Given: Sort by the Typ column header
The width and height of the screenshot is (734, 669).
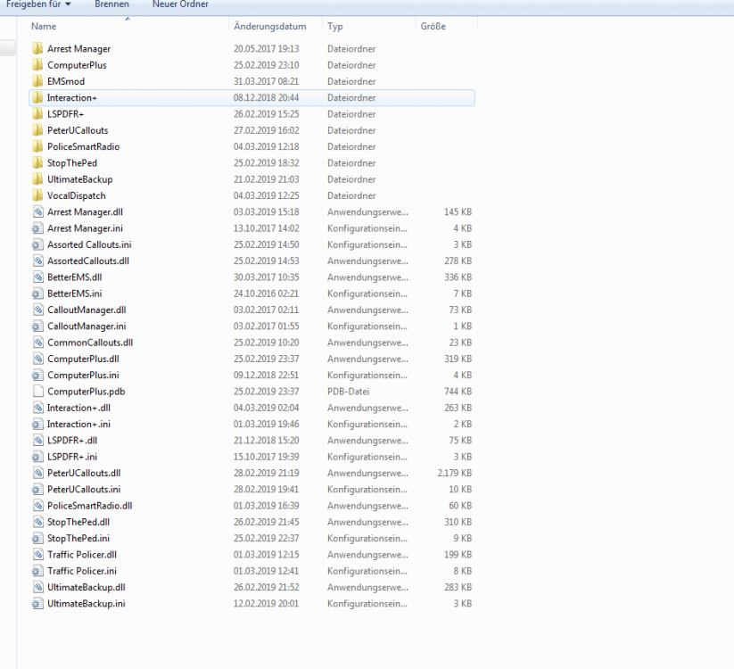Looking at the screenshot, I should [x=335, y=26].
